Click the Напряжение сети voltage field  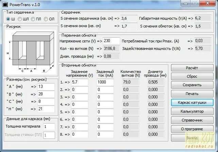click(111, 41)
